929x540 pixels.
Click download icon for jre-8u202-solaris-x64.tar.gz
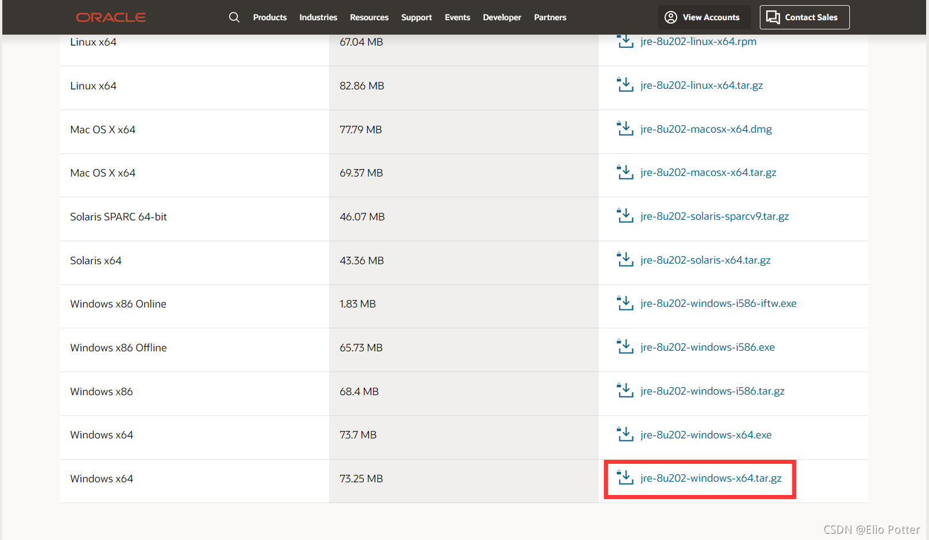coord(625,260)
